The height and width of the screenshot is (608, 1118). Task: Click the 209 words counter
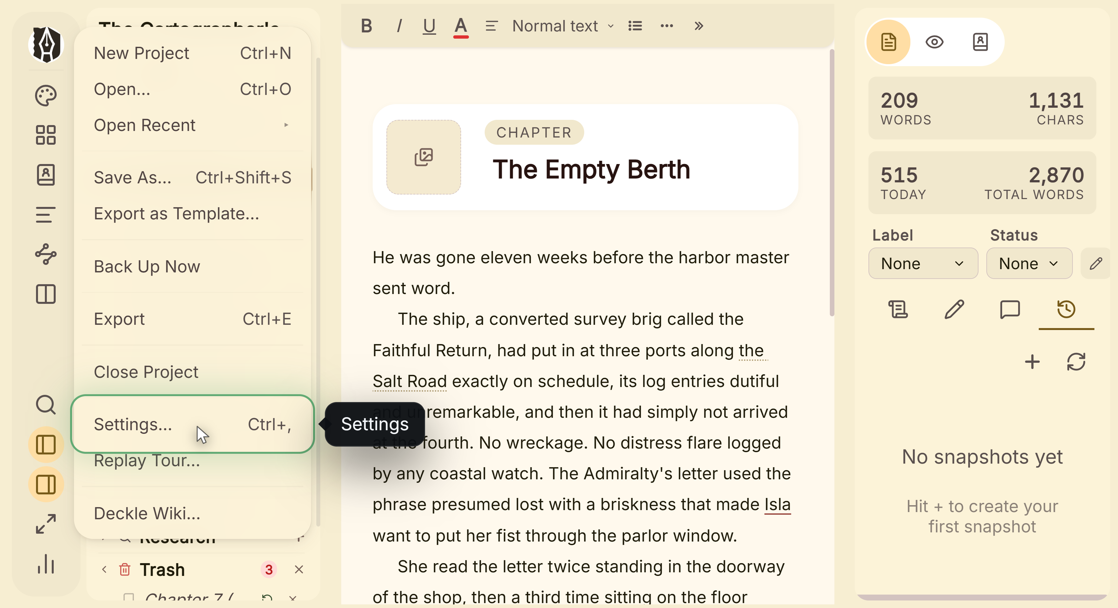click(x=905, y=108)
